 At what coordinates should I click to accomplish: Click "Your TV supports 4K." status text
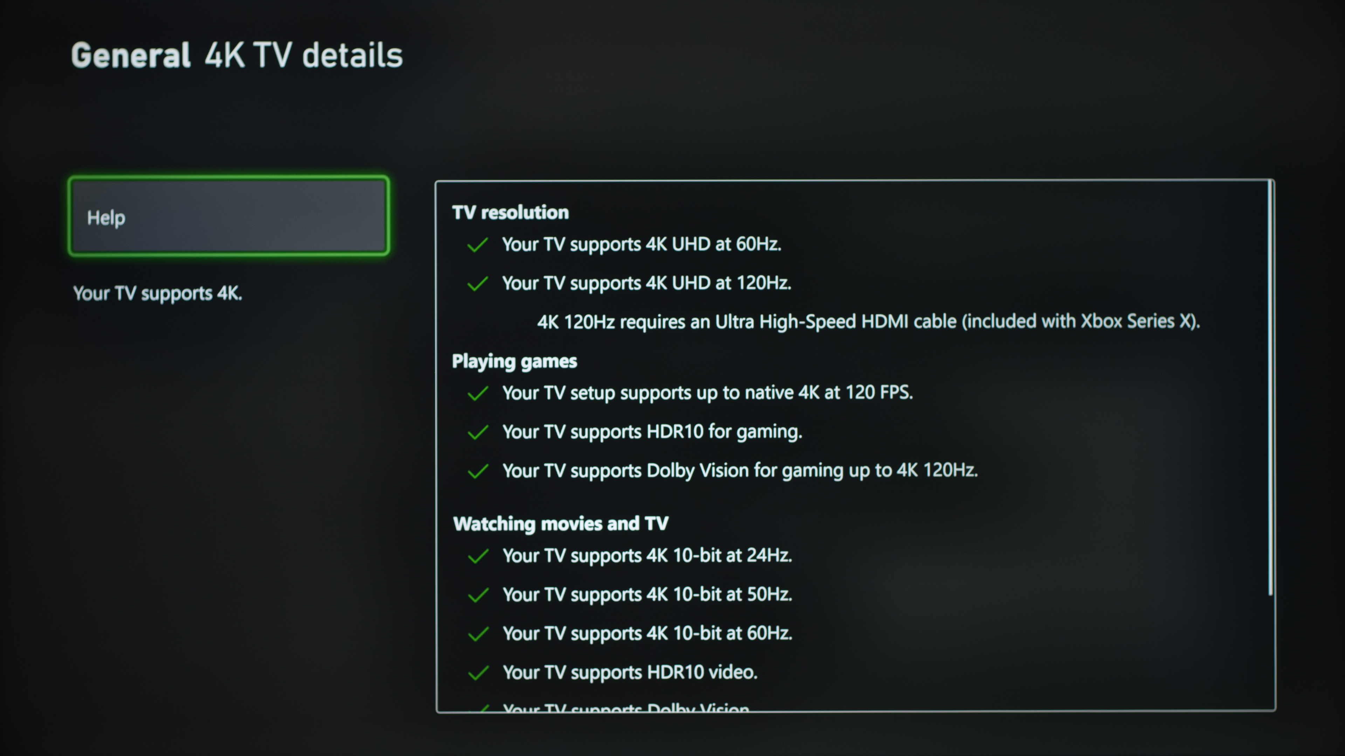158,293
